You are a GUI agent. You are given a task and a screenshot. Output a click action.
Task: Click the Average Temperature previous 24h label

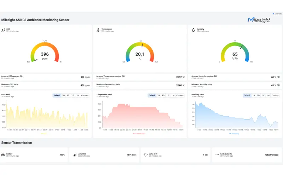click(111, 76)
